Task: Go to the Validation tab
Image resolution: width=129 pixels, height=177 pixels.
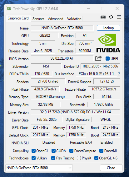Action: click(x=74, y=19)
